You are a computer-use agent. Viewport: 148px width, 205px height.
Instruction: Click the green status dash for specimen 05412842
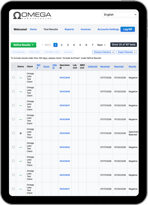tap(20, 147)
